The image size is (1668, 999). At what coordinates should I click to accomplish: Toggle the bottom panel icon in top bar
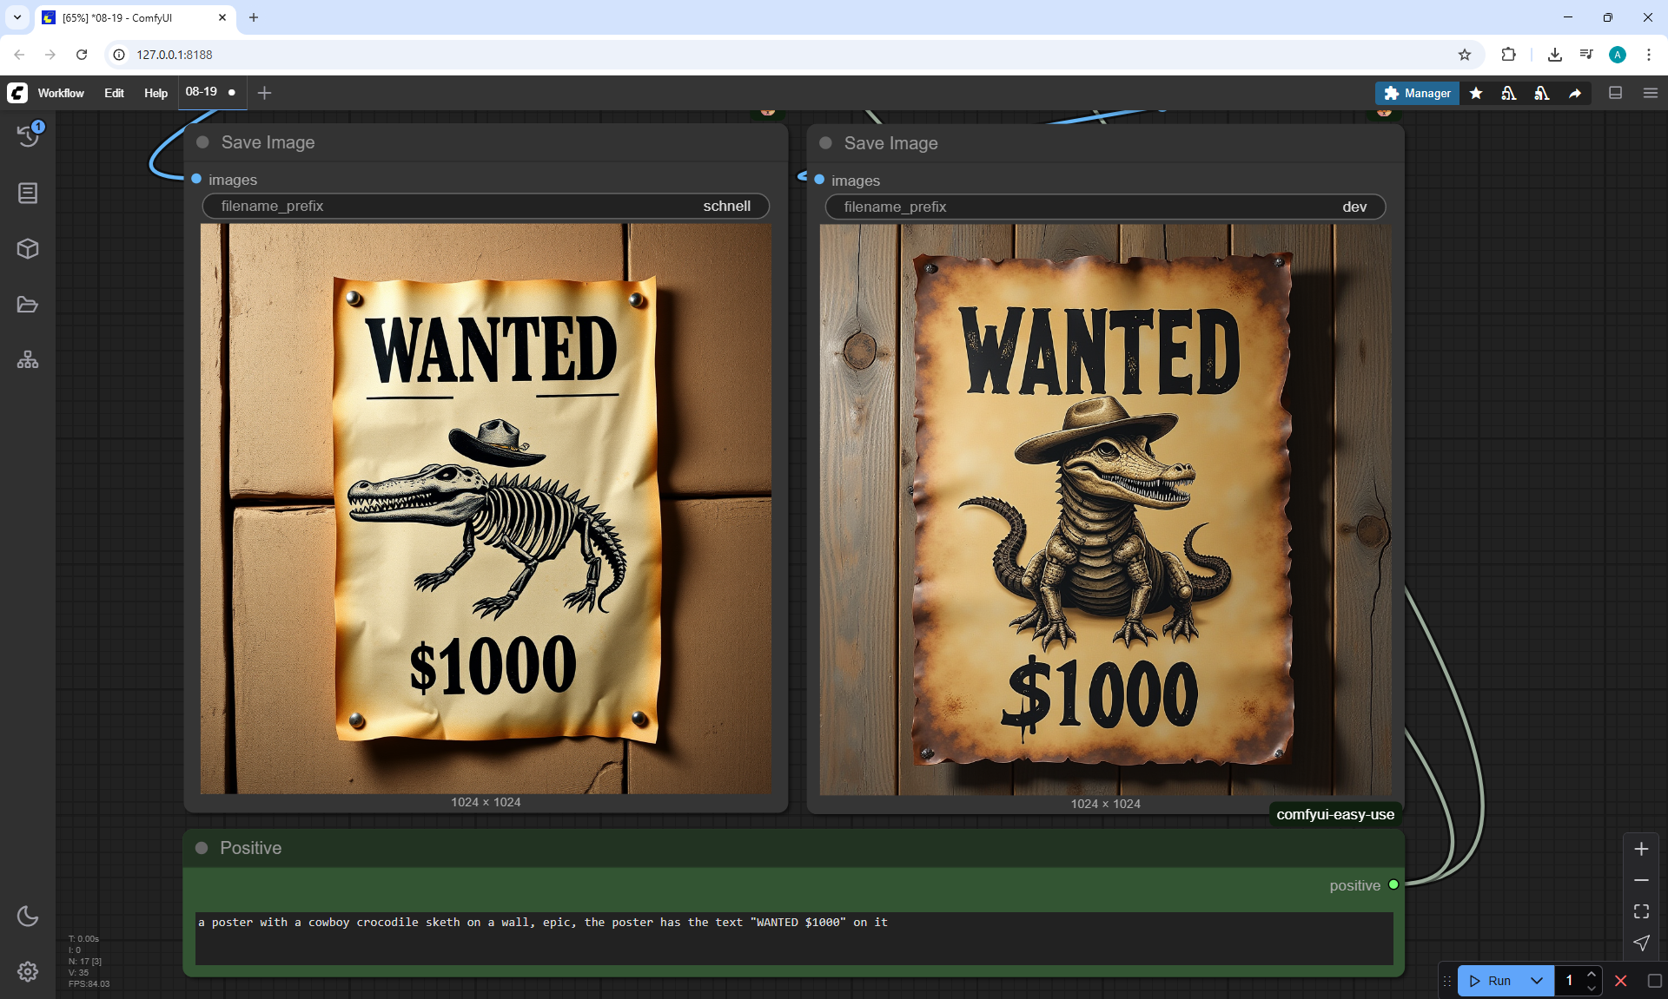click(x=1615, y=93)
